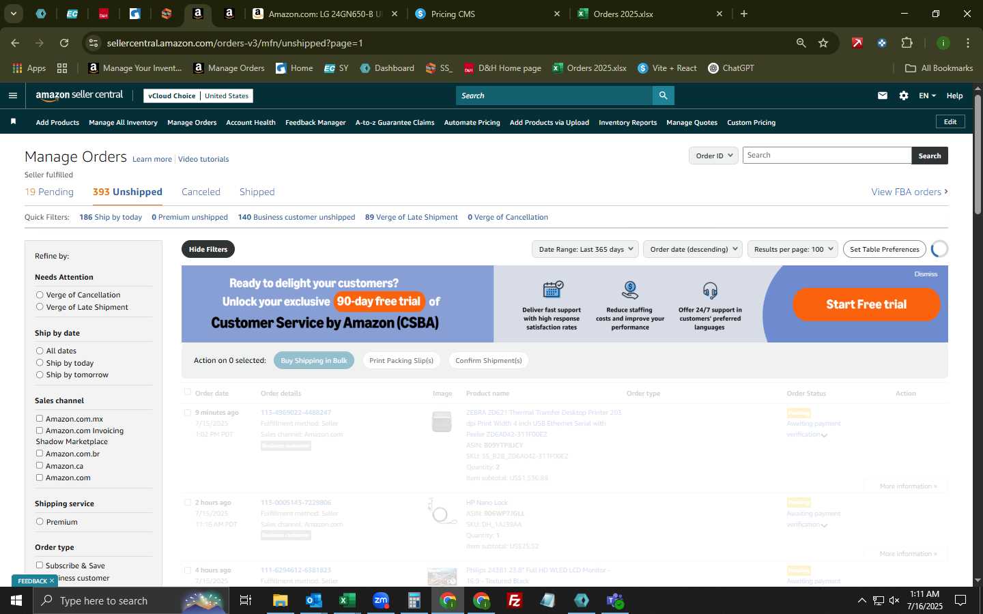Open the ChatGPT bookmark
983x614 pixels.
tap(731, 68)
